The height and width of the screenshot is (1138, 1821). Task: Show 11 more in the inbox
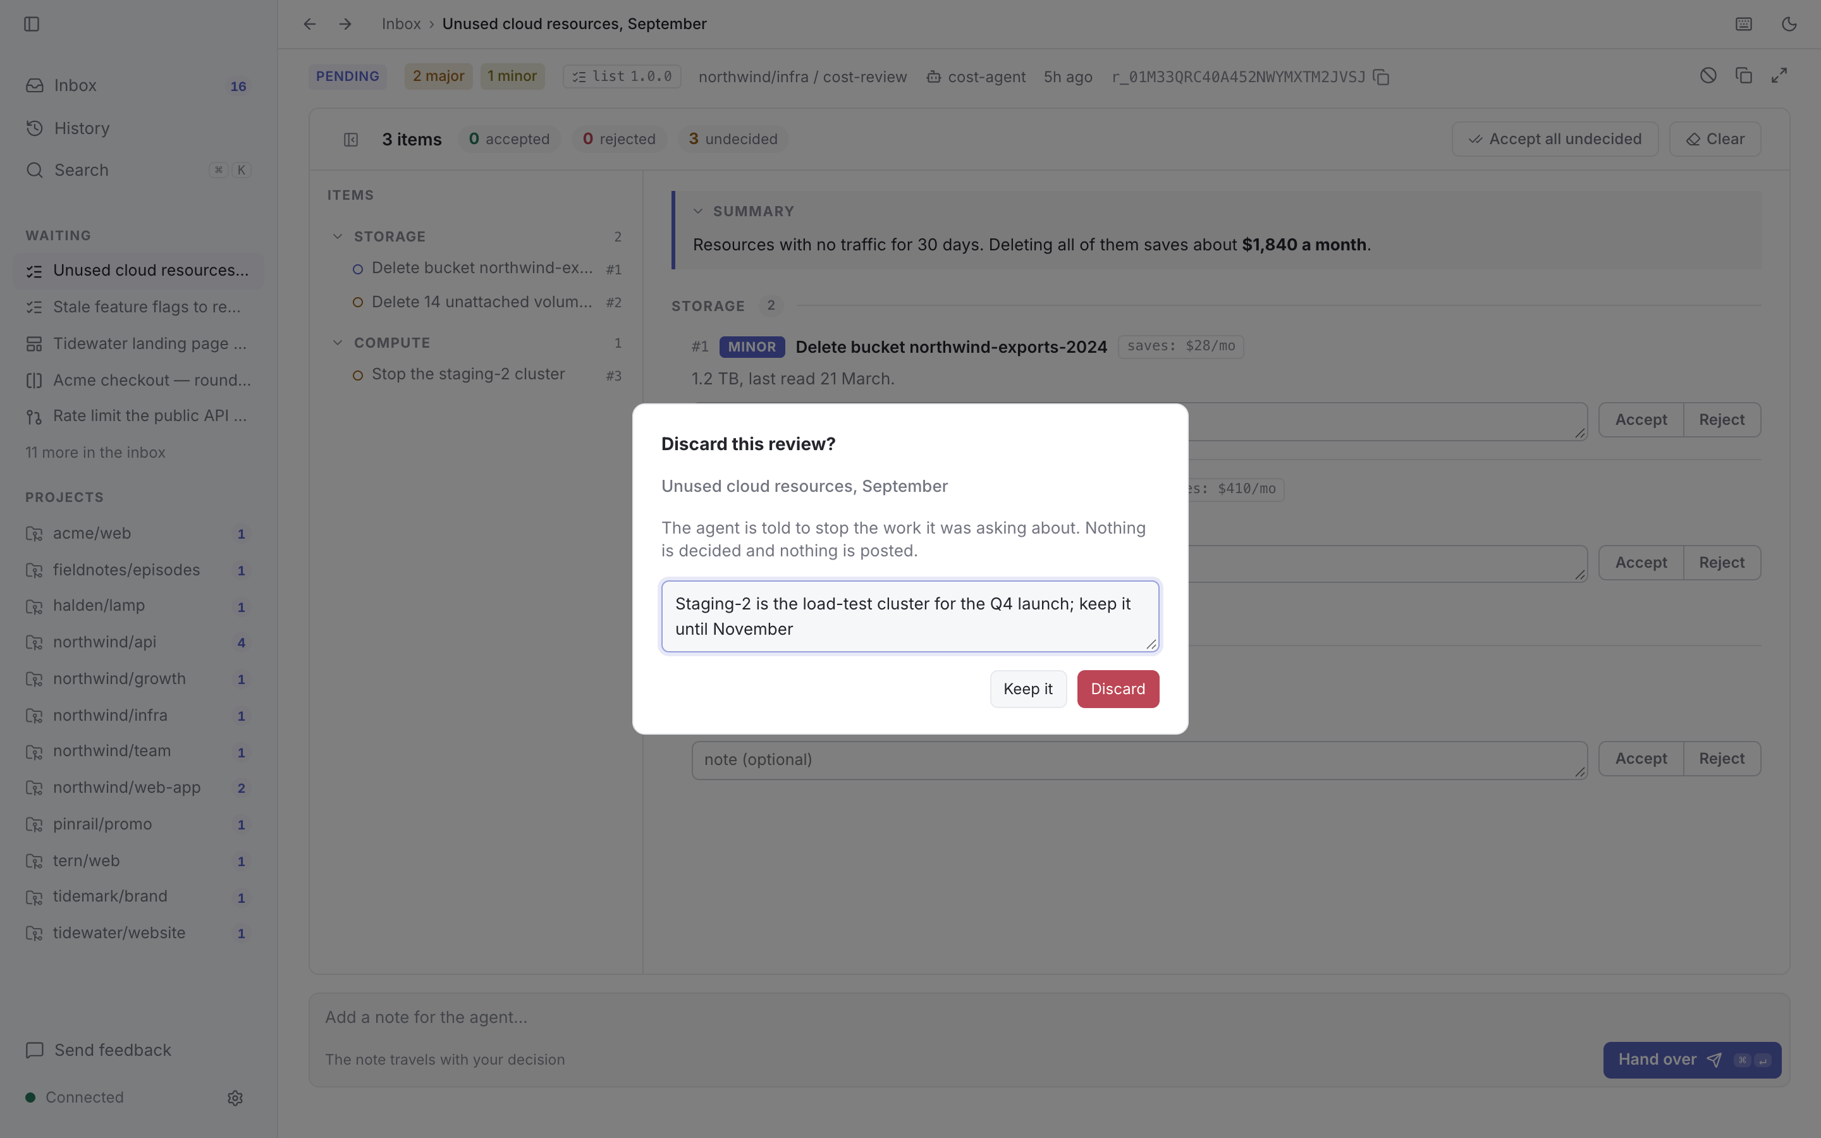pos(95,452)
